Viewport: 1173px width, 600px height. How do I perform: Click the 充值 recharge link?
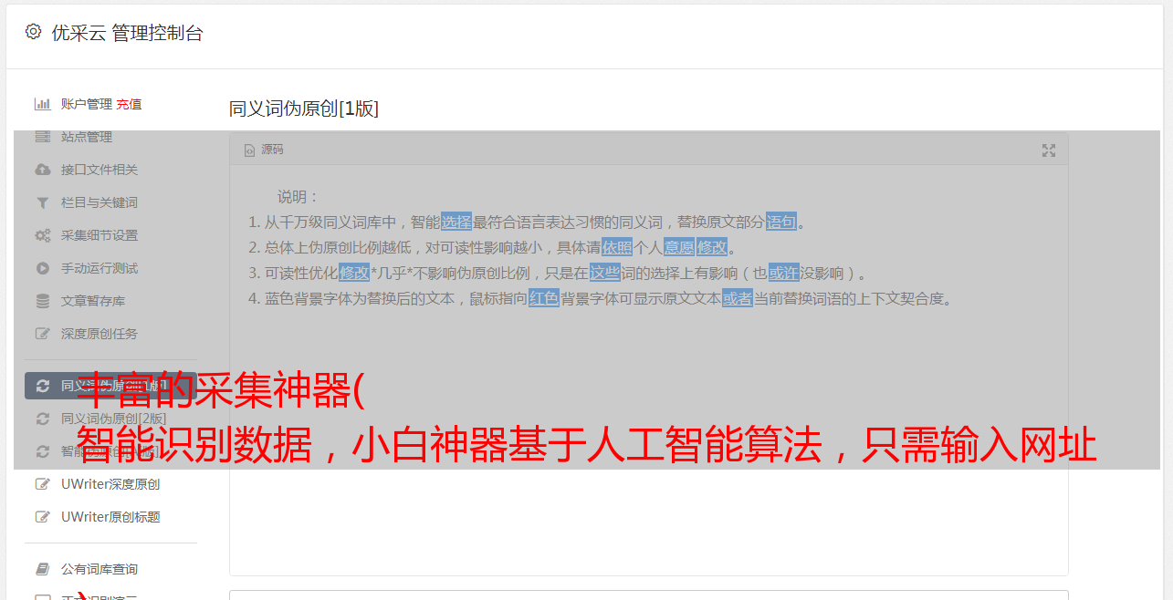pos(129,104)
